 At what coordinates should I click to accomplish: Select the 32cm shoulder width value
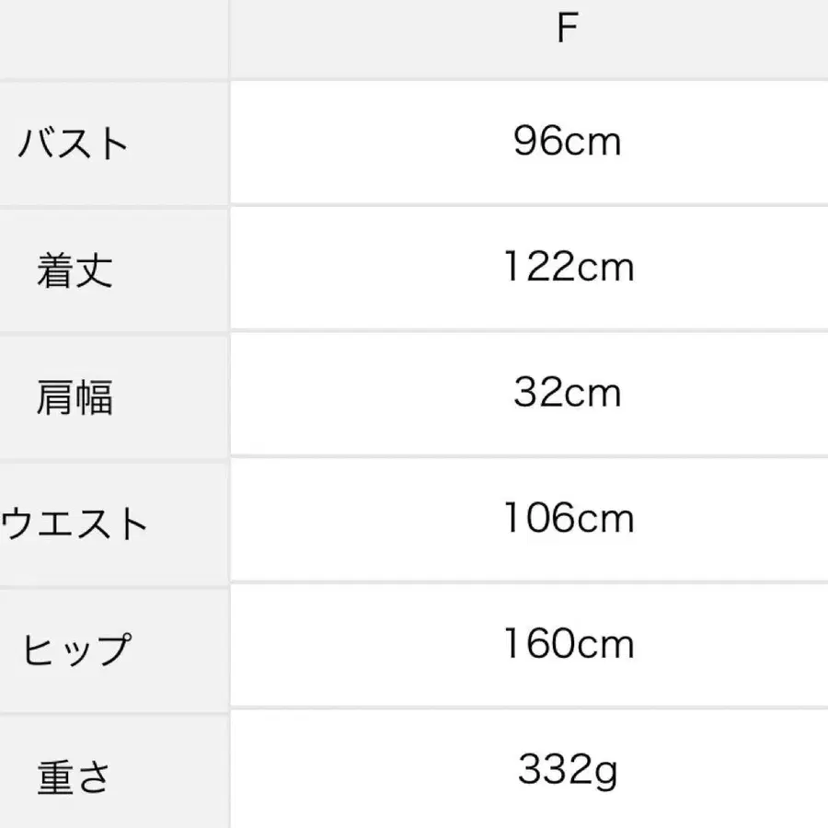tap(567, 392)
